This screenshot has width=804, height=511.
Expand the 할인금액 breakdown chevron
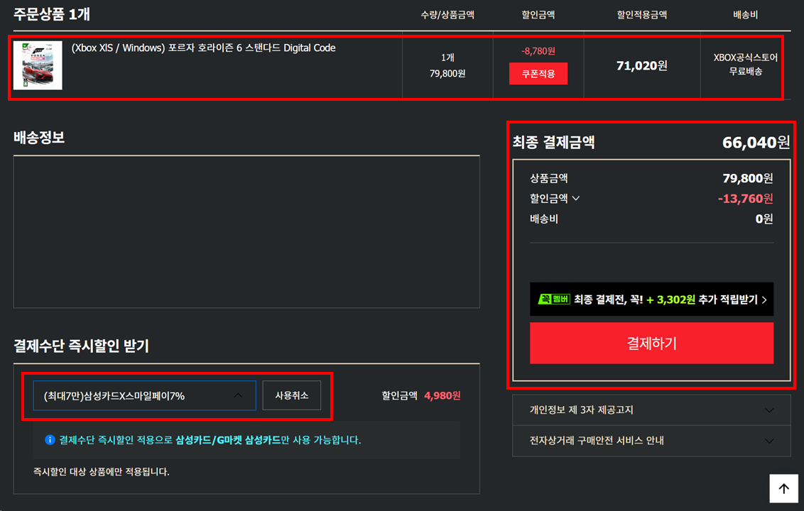tap(576, 198)
